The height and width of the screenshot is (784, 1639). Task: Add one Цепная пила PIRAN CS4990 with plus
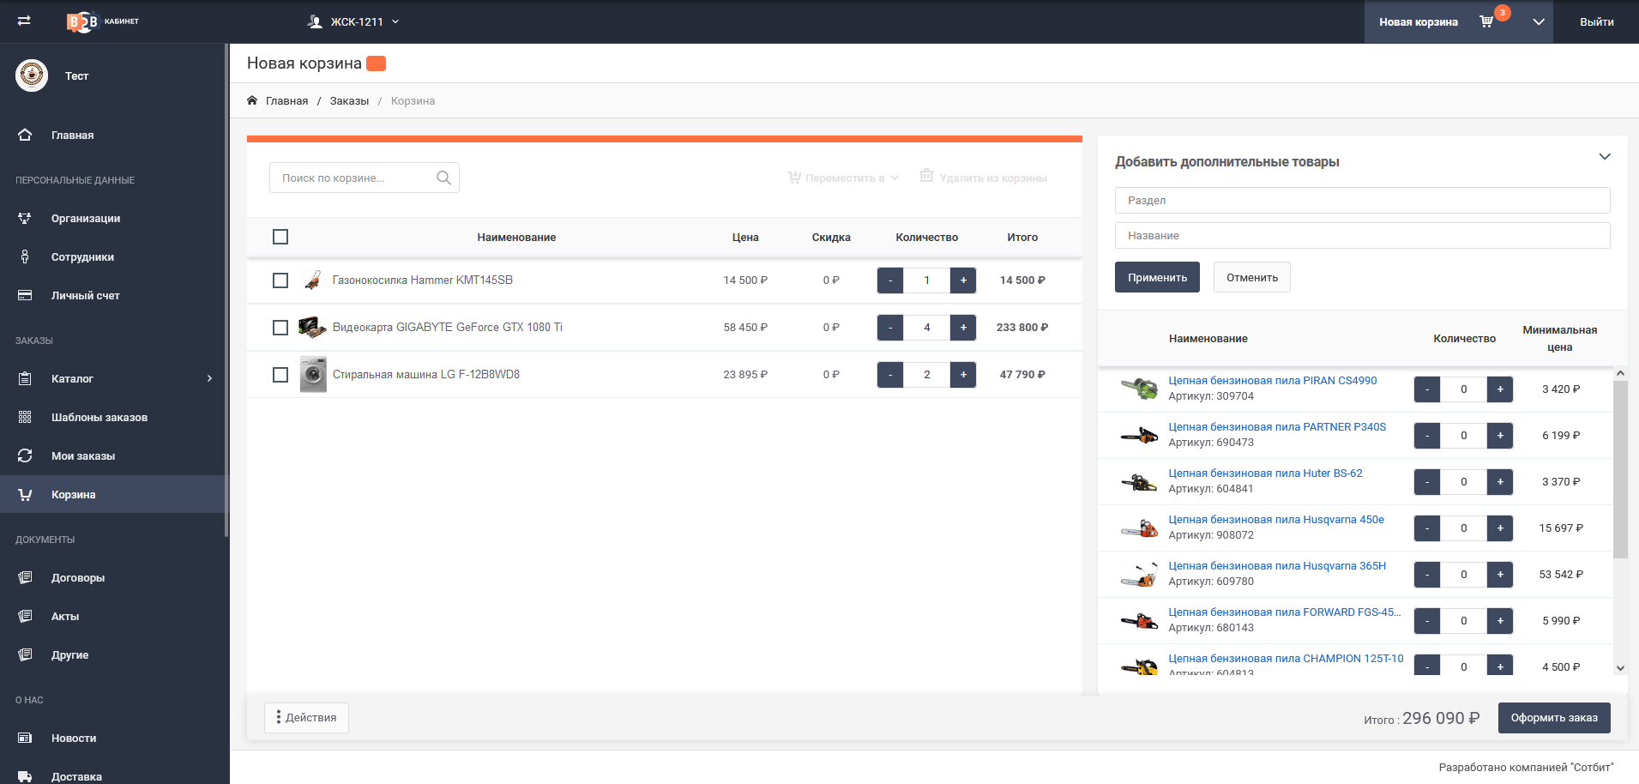click(1499, 389)
